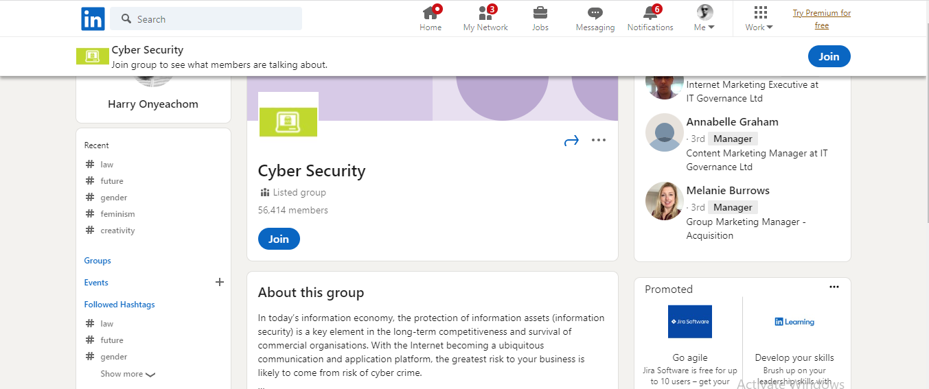Focus the Search input field
Screen dimensions: 929x389
[x=206, y=19]
